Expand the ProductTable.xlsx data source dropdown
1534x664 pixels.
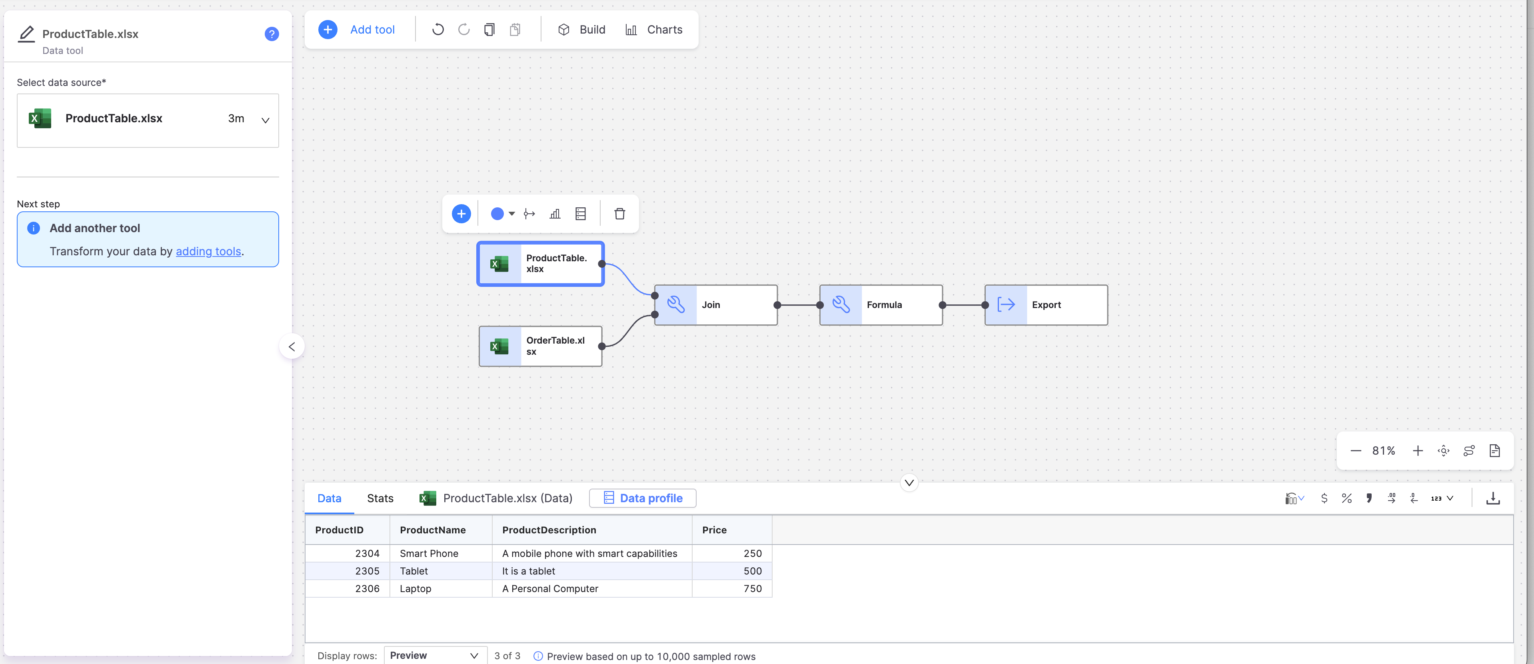coord(148,120)
